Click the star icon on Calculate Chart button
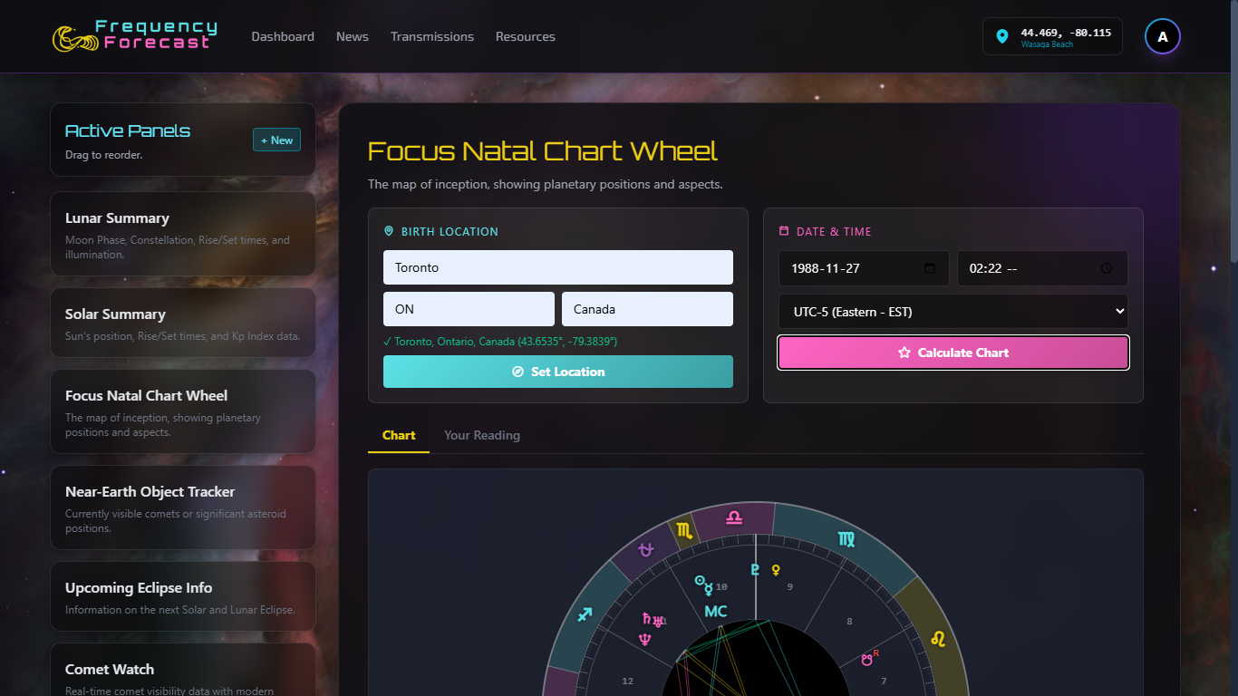The height and width of the screenshot is (696, 1238). pyautogui.click(x=904, y=353)
